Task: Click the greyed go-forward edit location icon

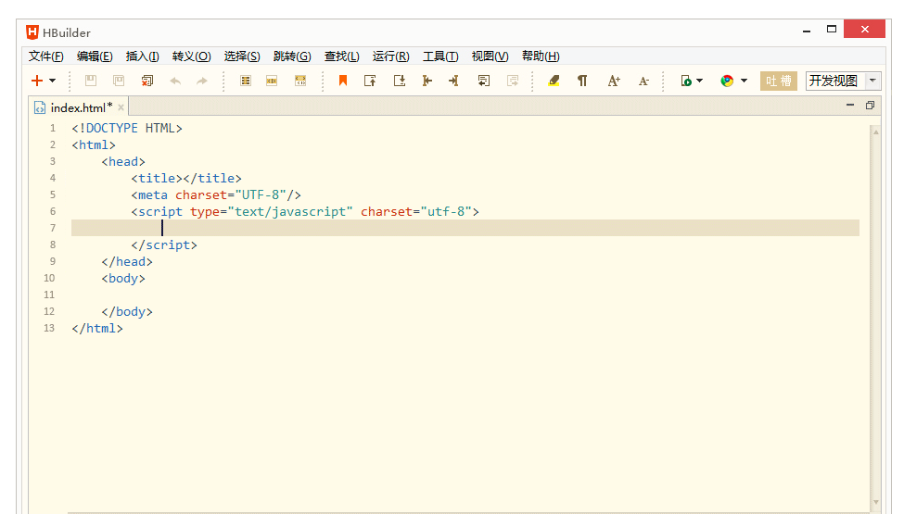Action: pyautogui.click(x=513, y=81)
